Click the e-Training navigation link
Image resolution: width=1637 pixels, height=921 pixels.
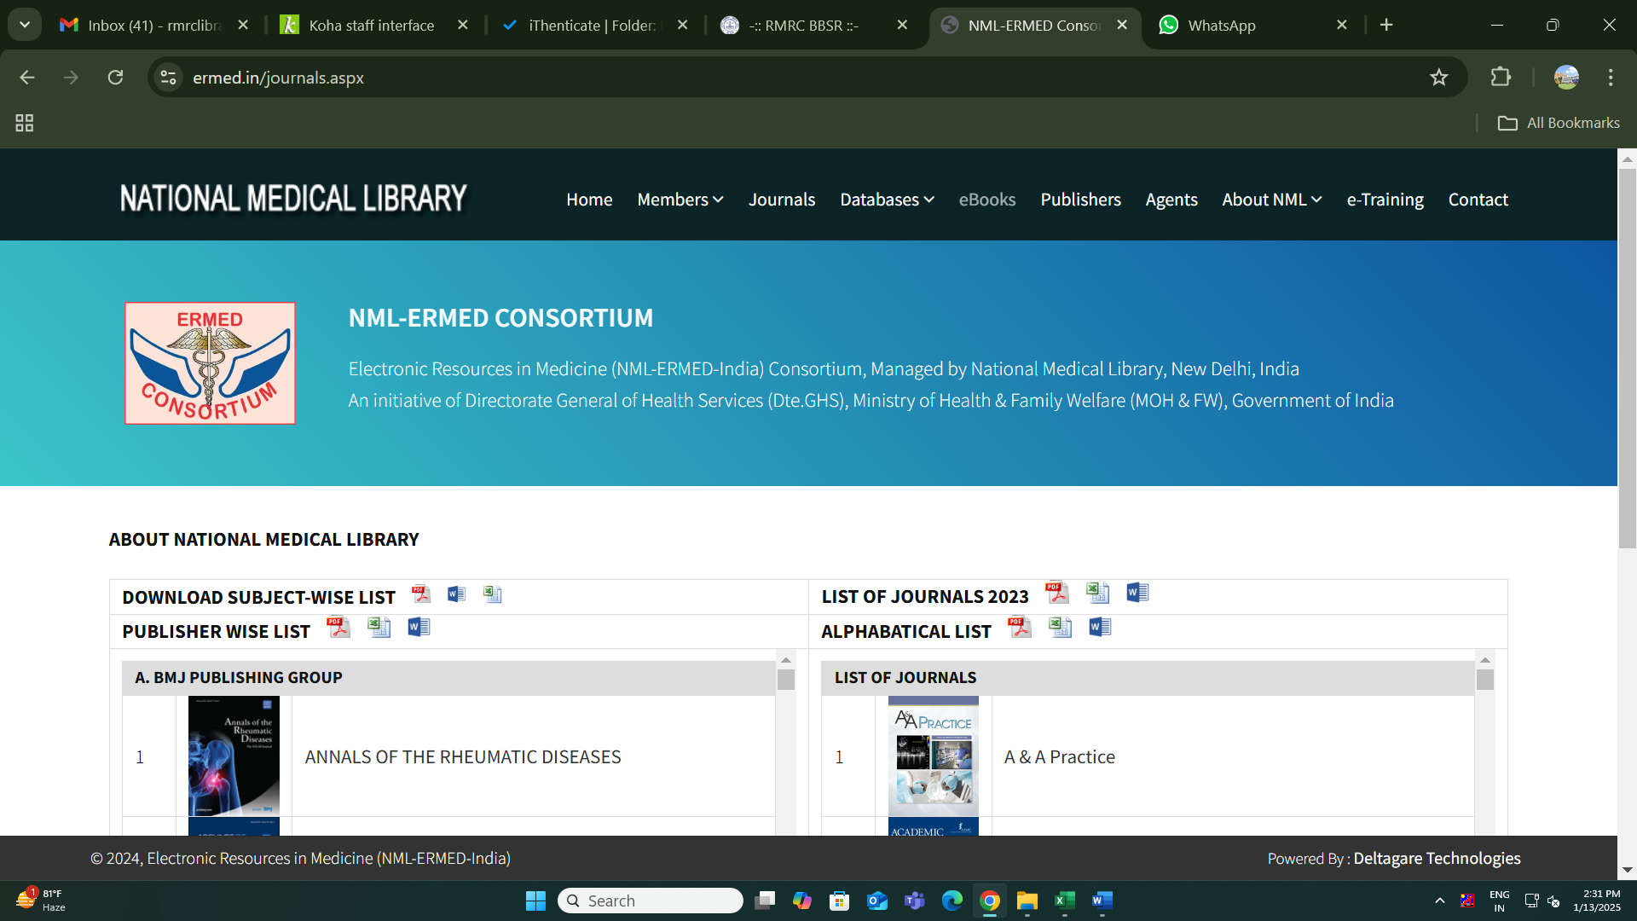click(x=1385, y=200)
